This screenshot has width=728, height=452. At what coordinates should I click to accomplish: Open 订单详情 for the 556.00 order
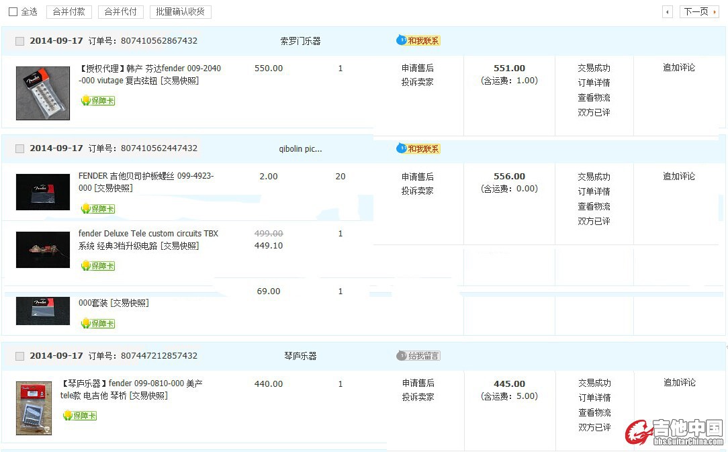coord(594,191)
